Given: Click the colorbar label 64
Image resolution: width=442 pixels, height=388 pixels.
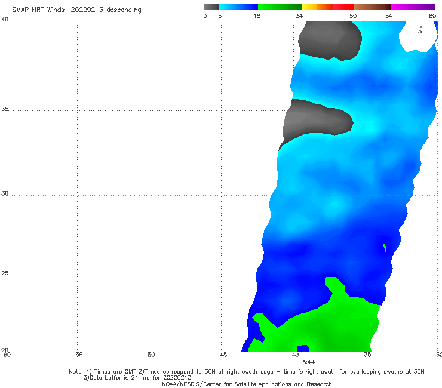Looking at the screenshot, I should click(389, 16).
